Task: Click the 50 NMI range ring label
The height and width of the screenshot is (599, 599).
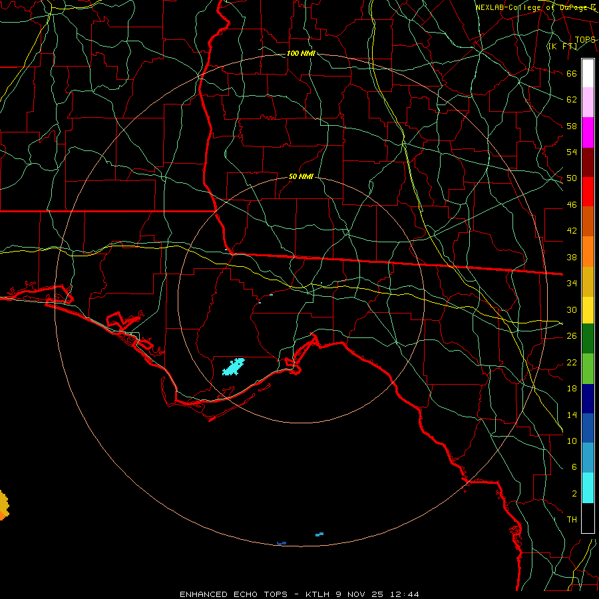Action: coord(301,176)
